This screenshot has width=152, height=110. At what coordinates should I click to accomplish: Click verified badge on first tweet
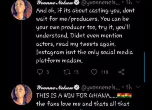[77, 3]
